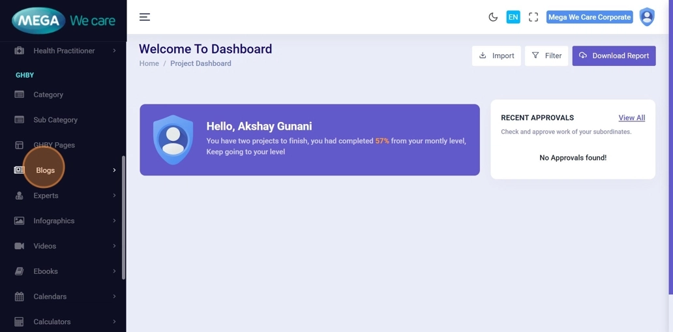
Task: Open the Category menu item
Action: coord(48,95)
